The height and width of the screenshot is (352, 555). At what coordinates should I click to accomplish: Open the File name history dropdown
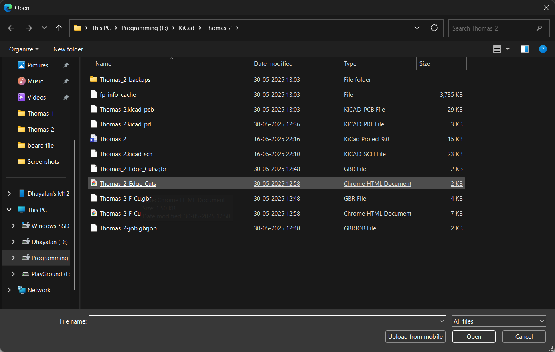(x=442, y=321)
